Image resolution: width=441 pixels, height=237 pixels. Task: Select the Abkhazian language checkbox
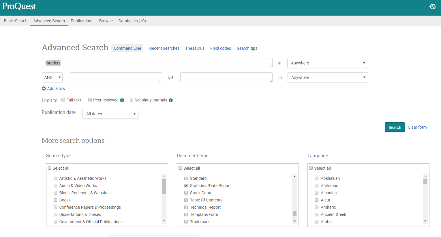(x=317, y=178)
